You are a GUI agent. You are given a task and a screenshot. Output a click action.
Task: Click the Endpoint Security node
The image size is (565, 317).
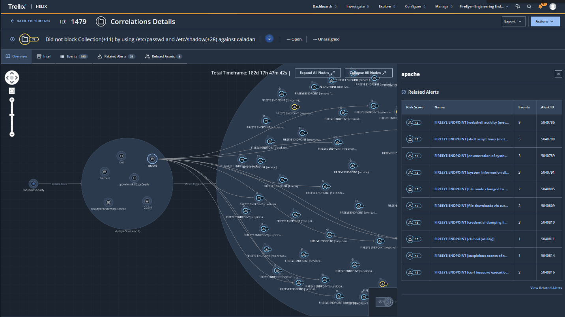coord(34,183)
